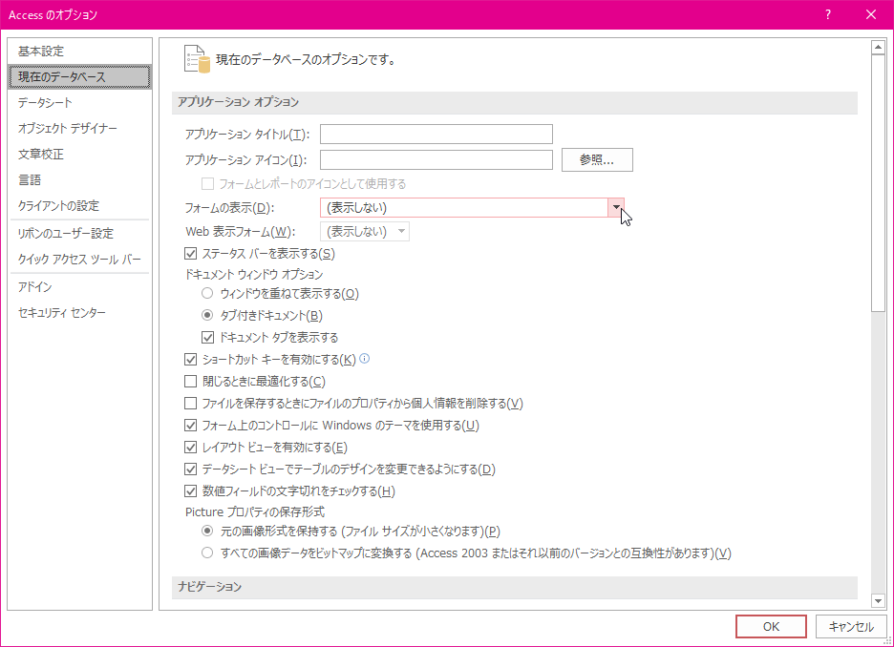Image resolution: width=894 pixels, height=647 pixels.
Task: Uncheck レイアウト ビューを有効にする
Action: tap(190, 448)
